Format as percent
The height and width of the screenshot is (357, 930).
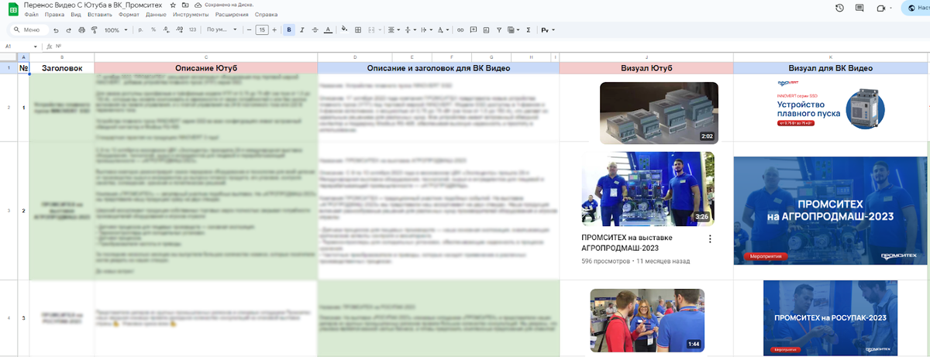pos(153,30)
